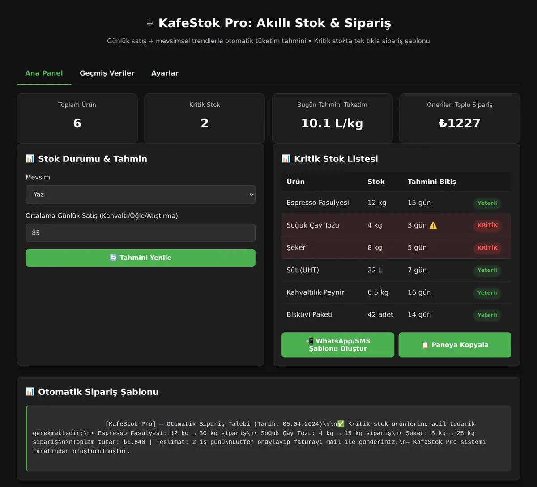This screenshot has width=537, height=487.
Task: Click the 22 L stock cell
Action: (375, 270)
